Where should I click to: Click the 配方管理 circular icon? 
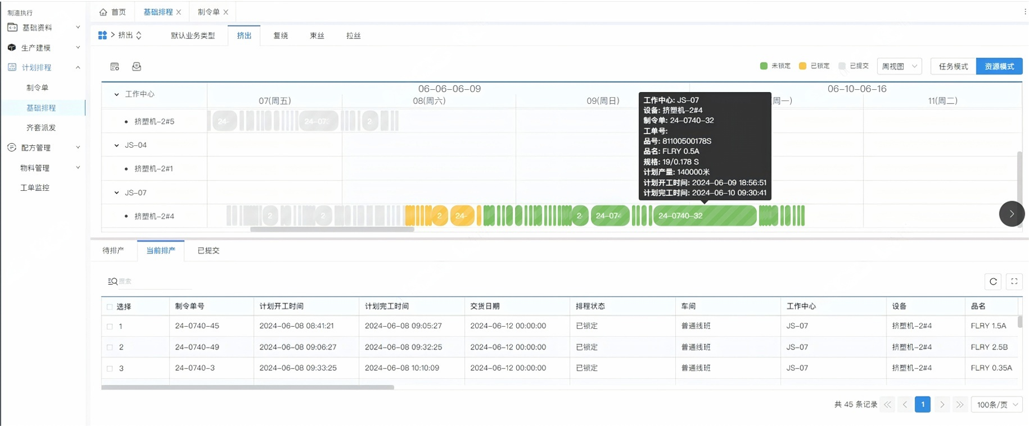pyautogui.click(x=12, y=147)
